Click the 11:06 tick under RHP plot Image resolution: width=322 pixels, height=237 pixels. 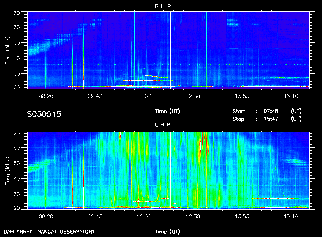[144, 96]
